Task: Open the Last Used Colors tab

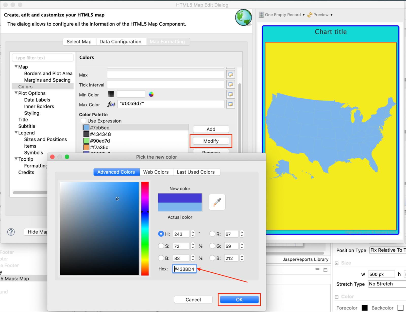Action: click(x=196, y=172)
